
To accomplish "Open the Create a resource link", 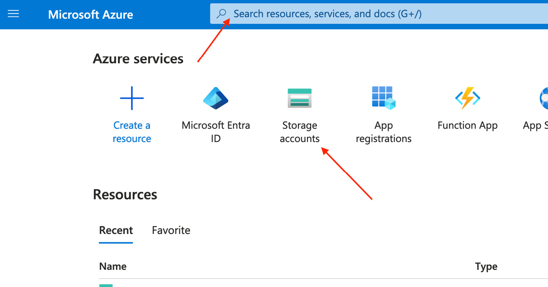I will pyautogui.click(x=132, y=132).
